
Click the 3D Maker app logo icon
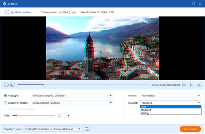pyautogui.click(x=4, y=4)
